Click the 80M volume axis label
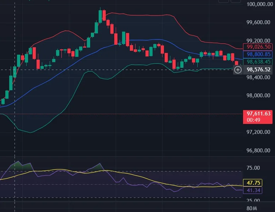Screen dimensions: 275x212 click(x=252, y=208)
